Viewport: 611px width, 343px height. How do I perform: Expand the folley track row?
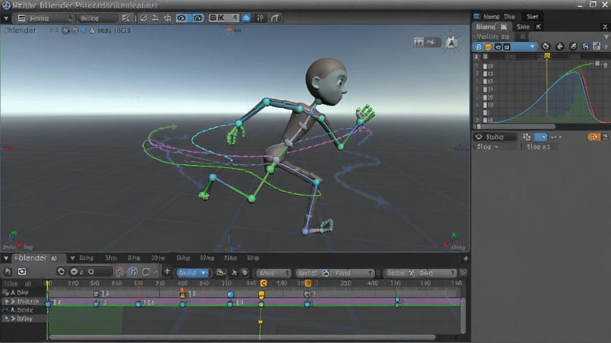point(13,319)
